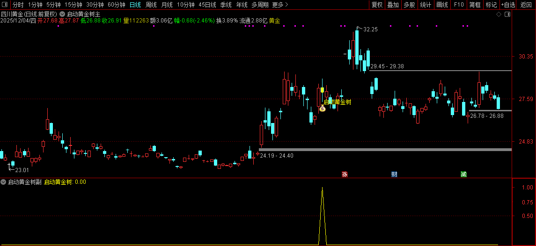Viewport: 536px width, 246px height.
Task: Open the F10 company info
Action: [x=459, y=5]
